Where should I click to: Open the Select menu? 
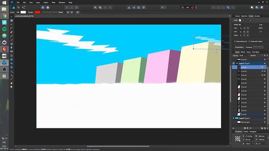pos(46,3)
